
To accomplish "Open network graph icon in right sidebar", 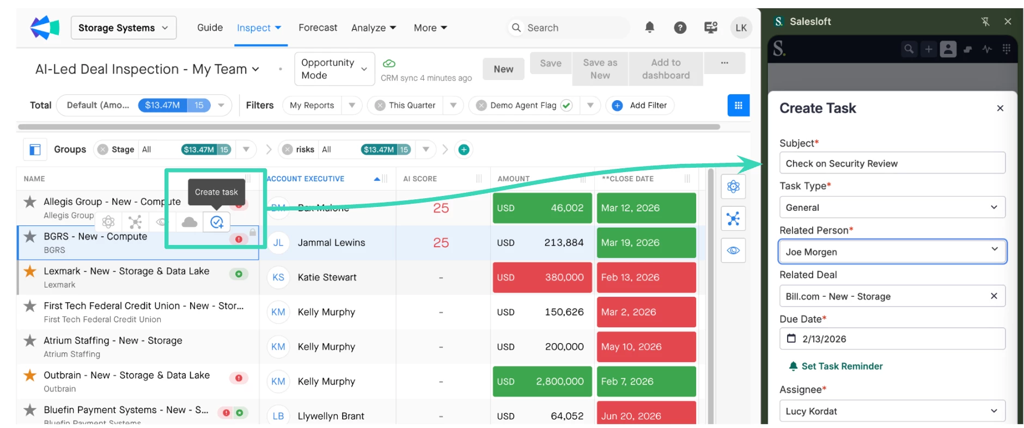I will pos(733,219).
